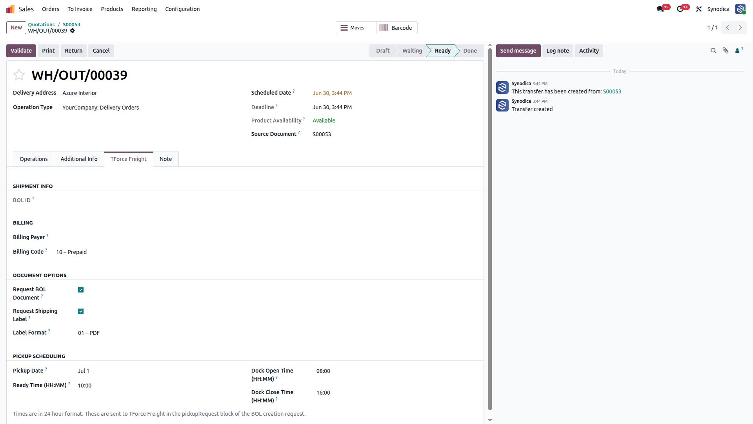Click the Draft status stage

click(383, 51)
